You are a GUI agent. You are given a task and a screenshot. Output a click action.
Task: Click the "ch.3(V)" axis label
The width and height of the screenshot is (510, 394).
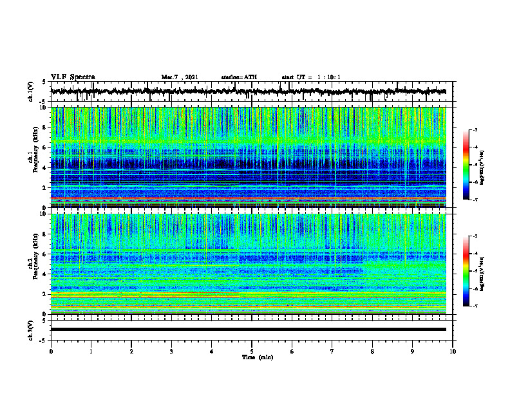[30, 330]
